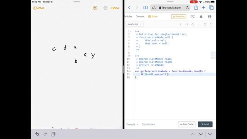Reset code to default icon

[193, 24]
